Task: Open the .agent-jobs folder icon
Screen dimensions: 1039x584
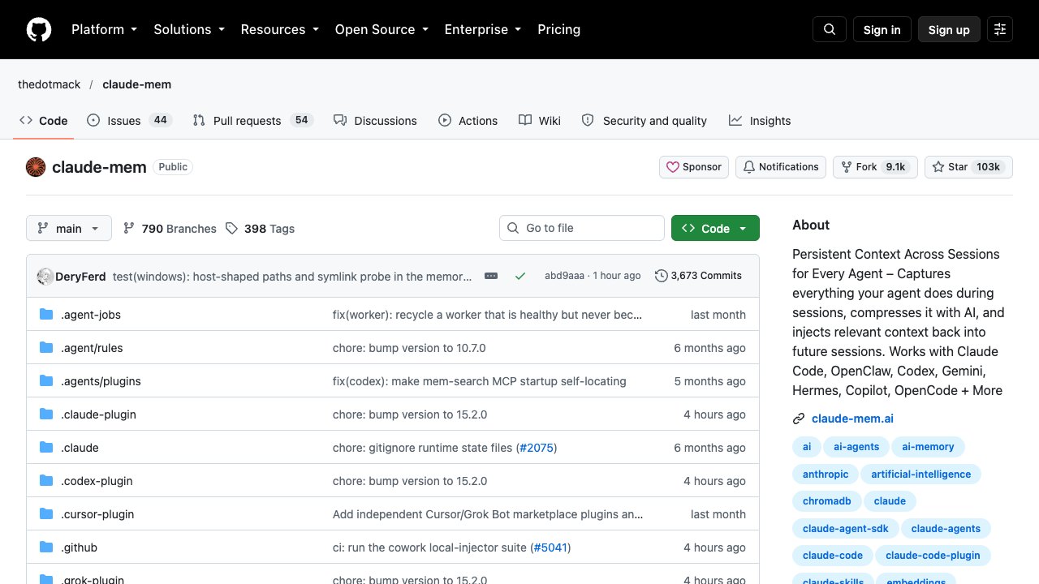Action: (46, 315)
